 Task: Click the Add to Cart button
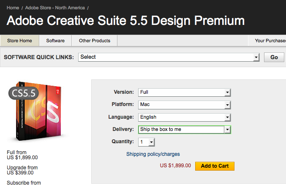(215, 166)
